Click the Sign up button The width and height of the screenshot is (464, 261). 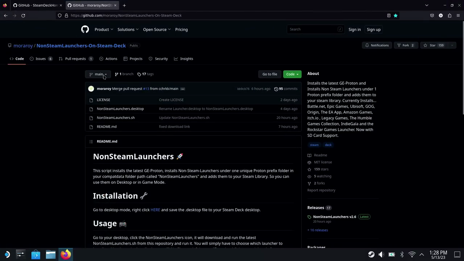click(373, 30)
